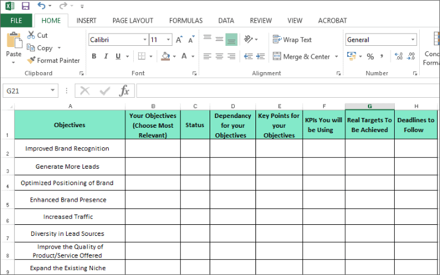Click the Save icon in quick access toolbar
440x275 pixels.
26,6
